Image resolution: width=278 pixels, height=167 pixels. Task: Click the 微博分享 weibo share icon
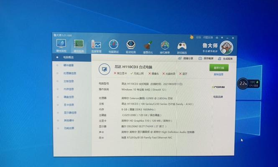[x=180, y=58]
